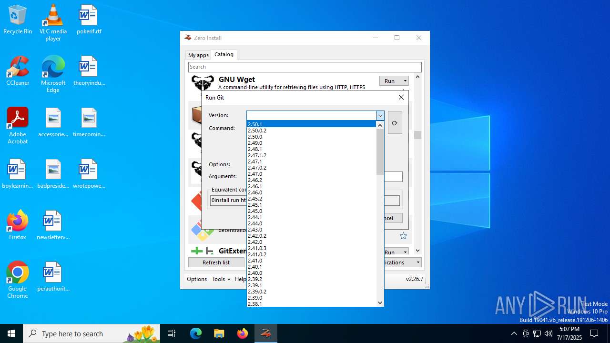Open the Adobe Acrobat shortcut
The image size is (610, 343).
tap(18, 126)
